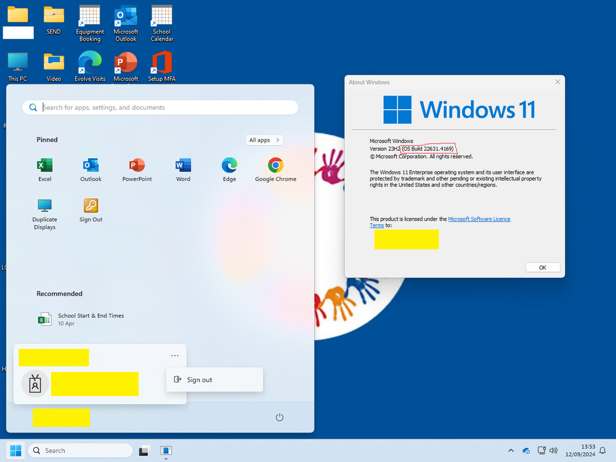Open This PC desktop icon

click(18, 67)
